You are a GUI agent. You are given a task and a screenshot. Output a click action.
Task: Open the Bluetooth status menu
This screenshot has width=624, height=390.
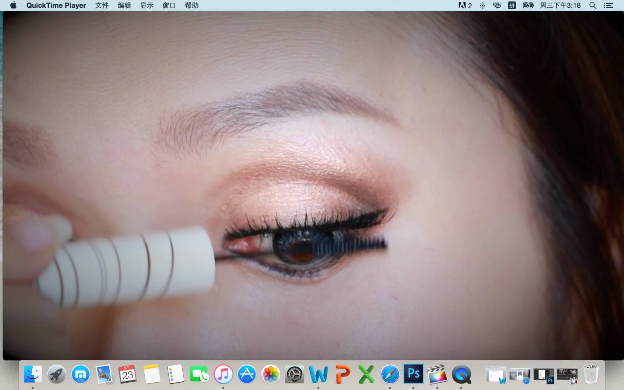coord(482,5)
